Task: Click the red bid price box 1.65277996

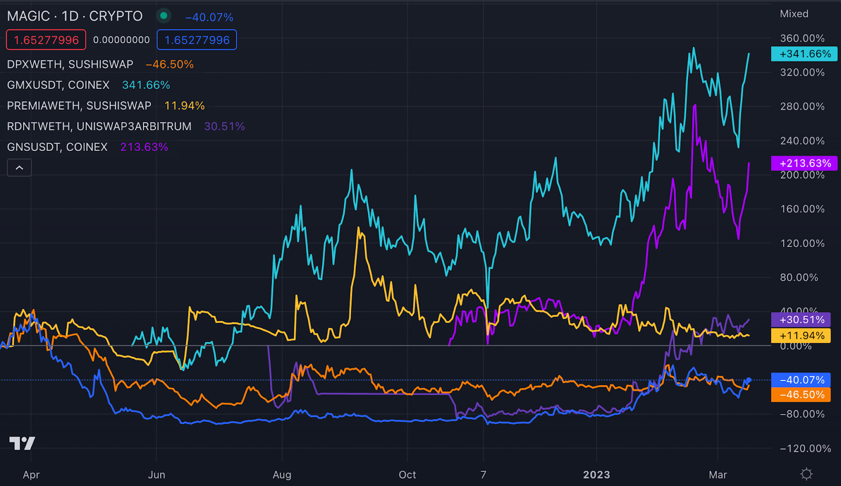Action: (45, 39)
